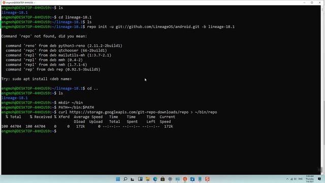Screen dimensions: 325x183
Task: Click the 'from deb nmh (1.7.1-6)' line
Action: tap(46, 65)
